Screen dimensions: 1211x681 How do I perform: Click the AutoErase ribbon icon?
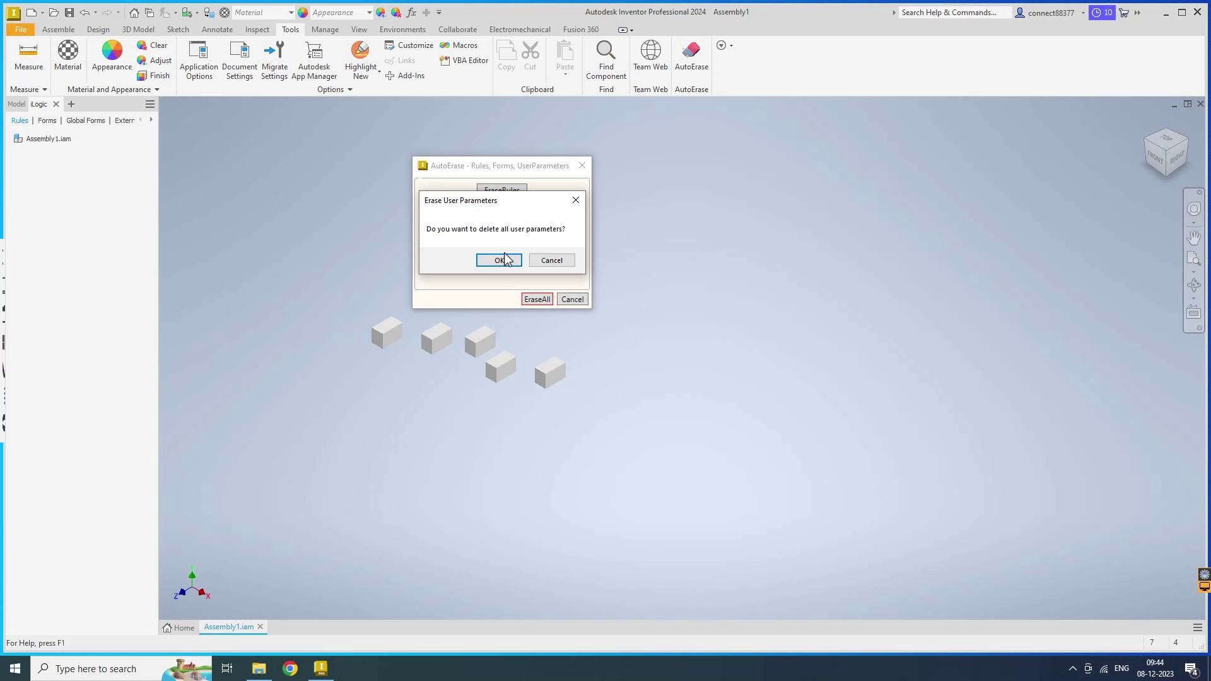tap(691, 50)
